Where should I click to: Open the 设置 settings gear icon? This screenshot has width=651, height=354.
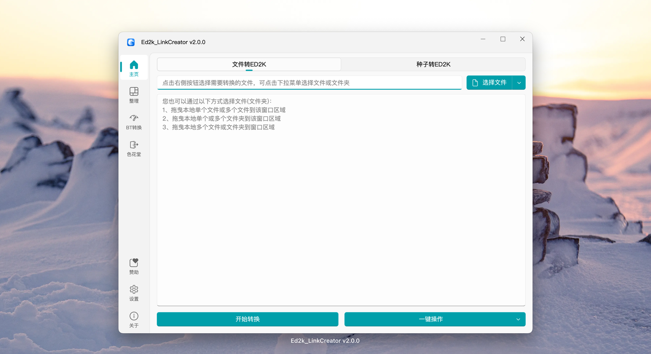tap(134, 289)
